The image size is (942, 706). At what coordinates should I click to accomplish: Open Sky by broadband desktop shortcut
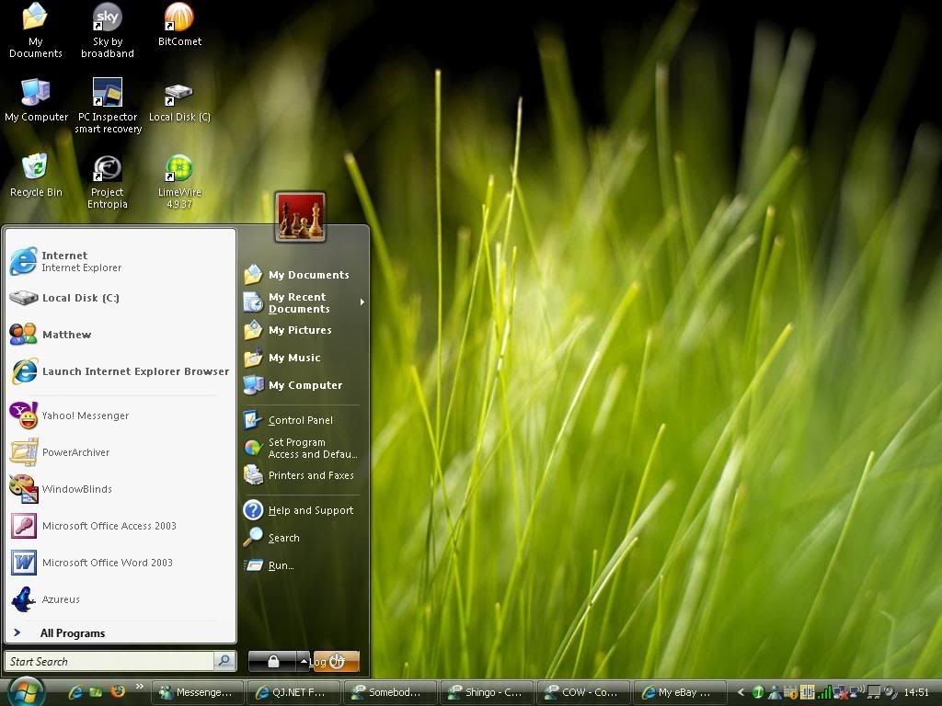click(x=108, y=30)
